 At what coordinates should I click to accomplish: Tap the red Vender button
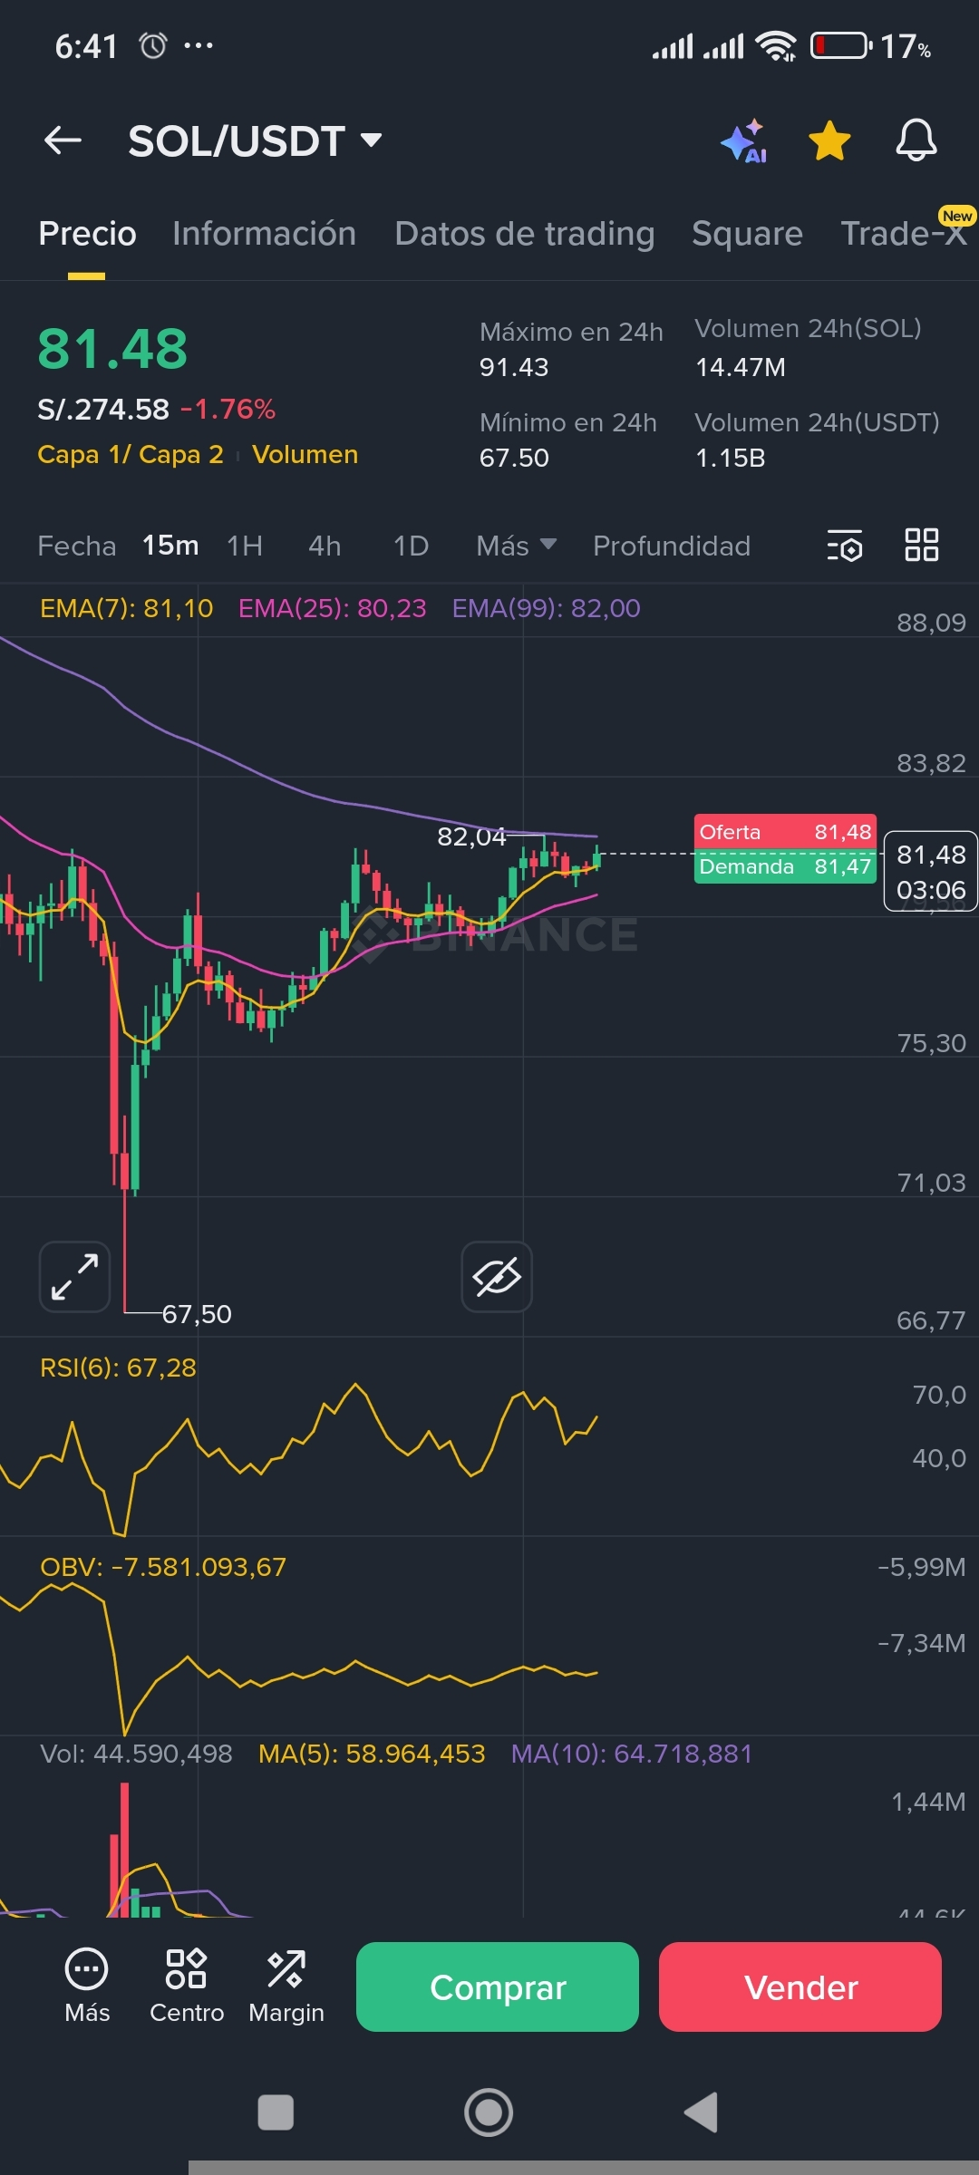800,1986
